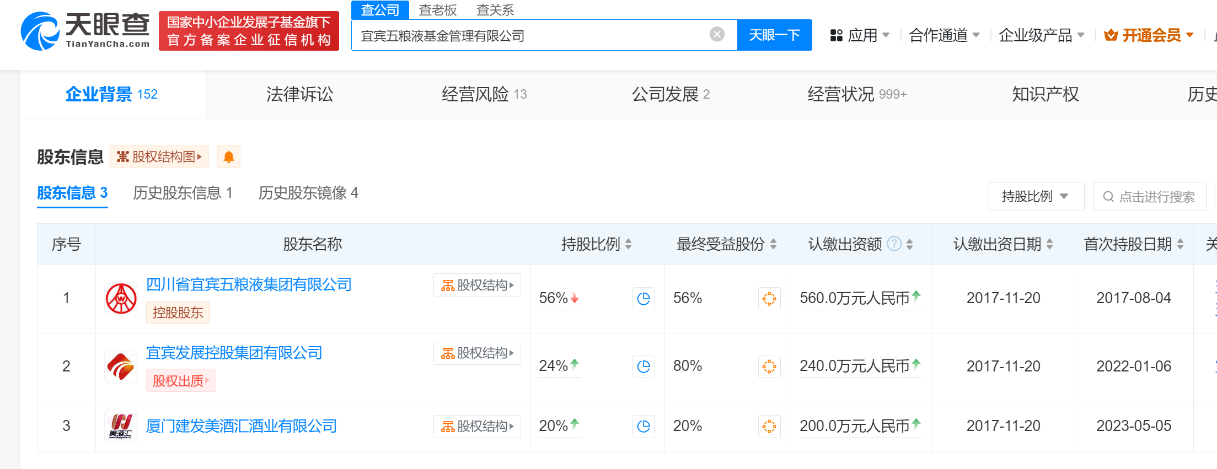Switch to the 经营风险 tab
The image size is (1217, 469).
tap(484, 94)
